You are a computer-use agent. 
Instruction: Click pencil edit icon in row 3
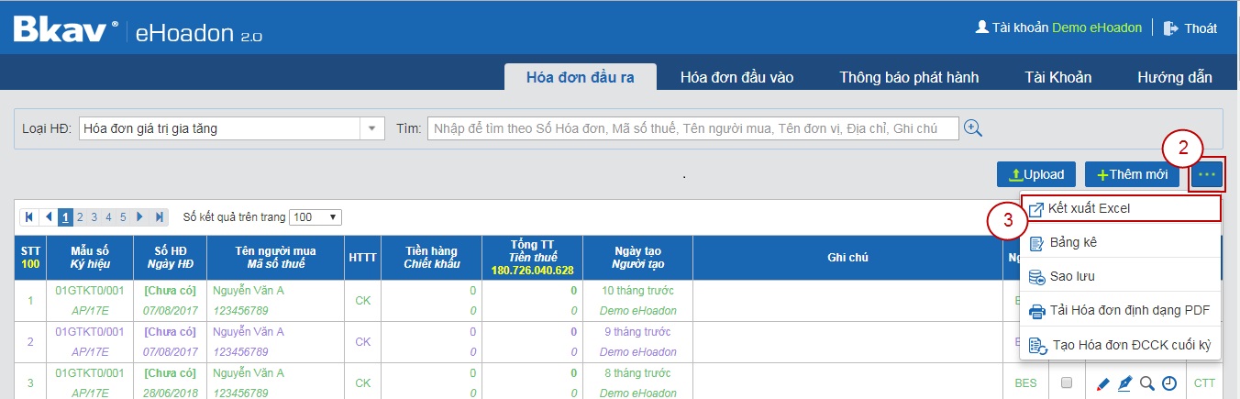(x=1103, y=383)
